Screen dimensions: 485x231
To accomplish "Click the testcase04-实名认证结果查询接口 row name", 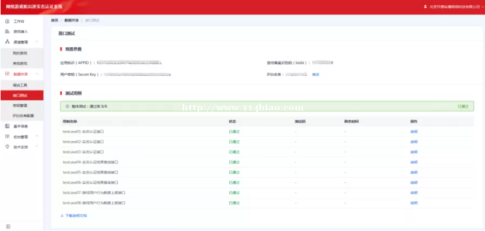I will (x=90, y=162).
